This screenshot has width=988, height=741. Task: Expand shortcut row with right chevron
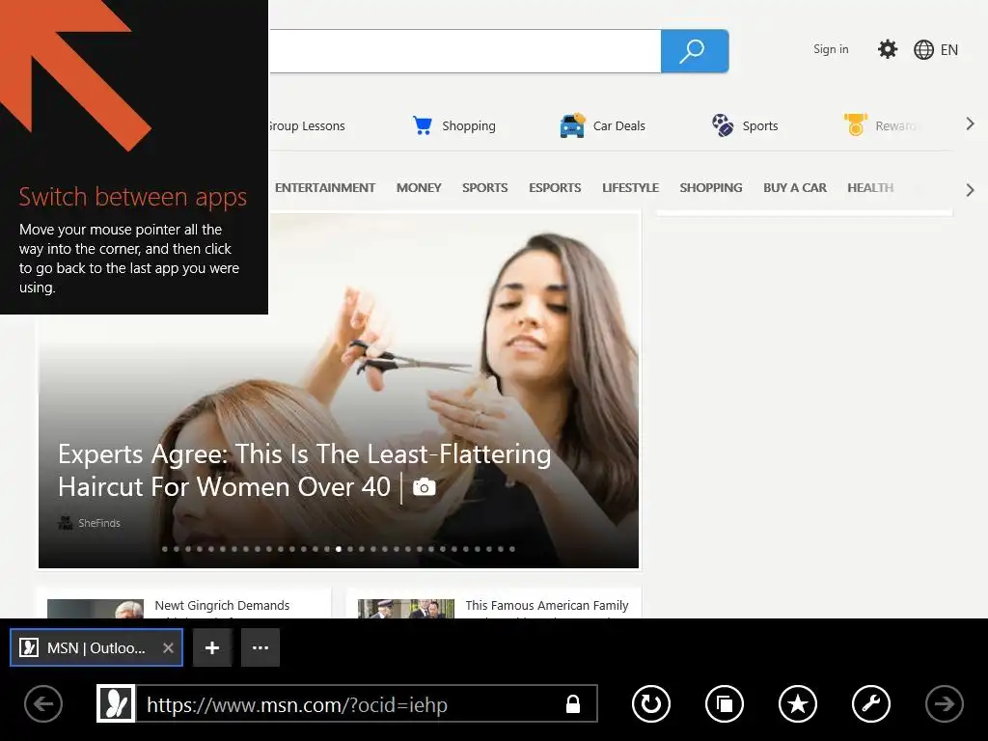pyautogui.click(x=971, y=124)
